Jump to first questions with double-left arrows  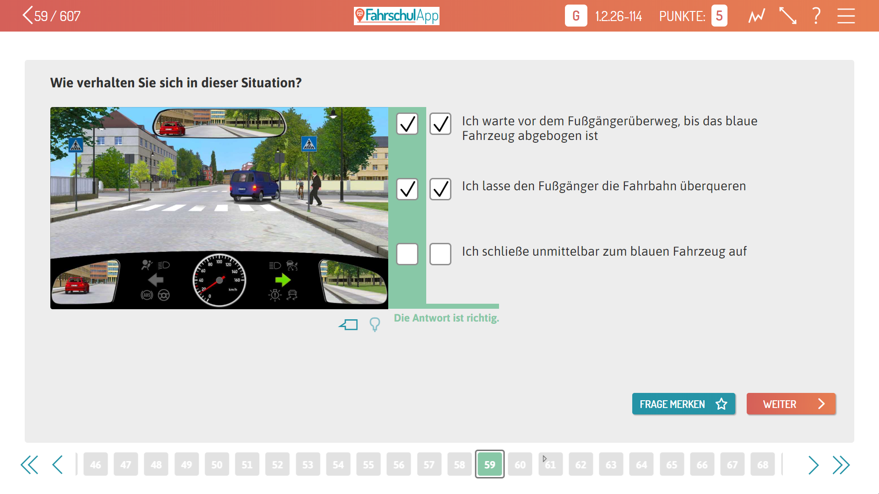[x=29, y=465]
